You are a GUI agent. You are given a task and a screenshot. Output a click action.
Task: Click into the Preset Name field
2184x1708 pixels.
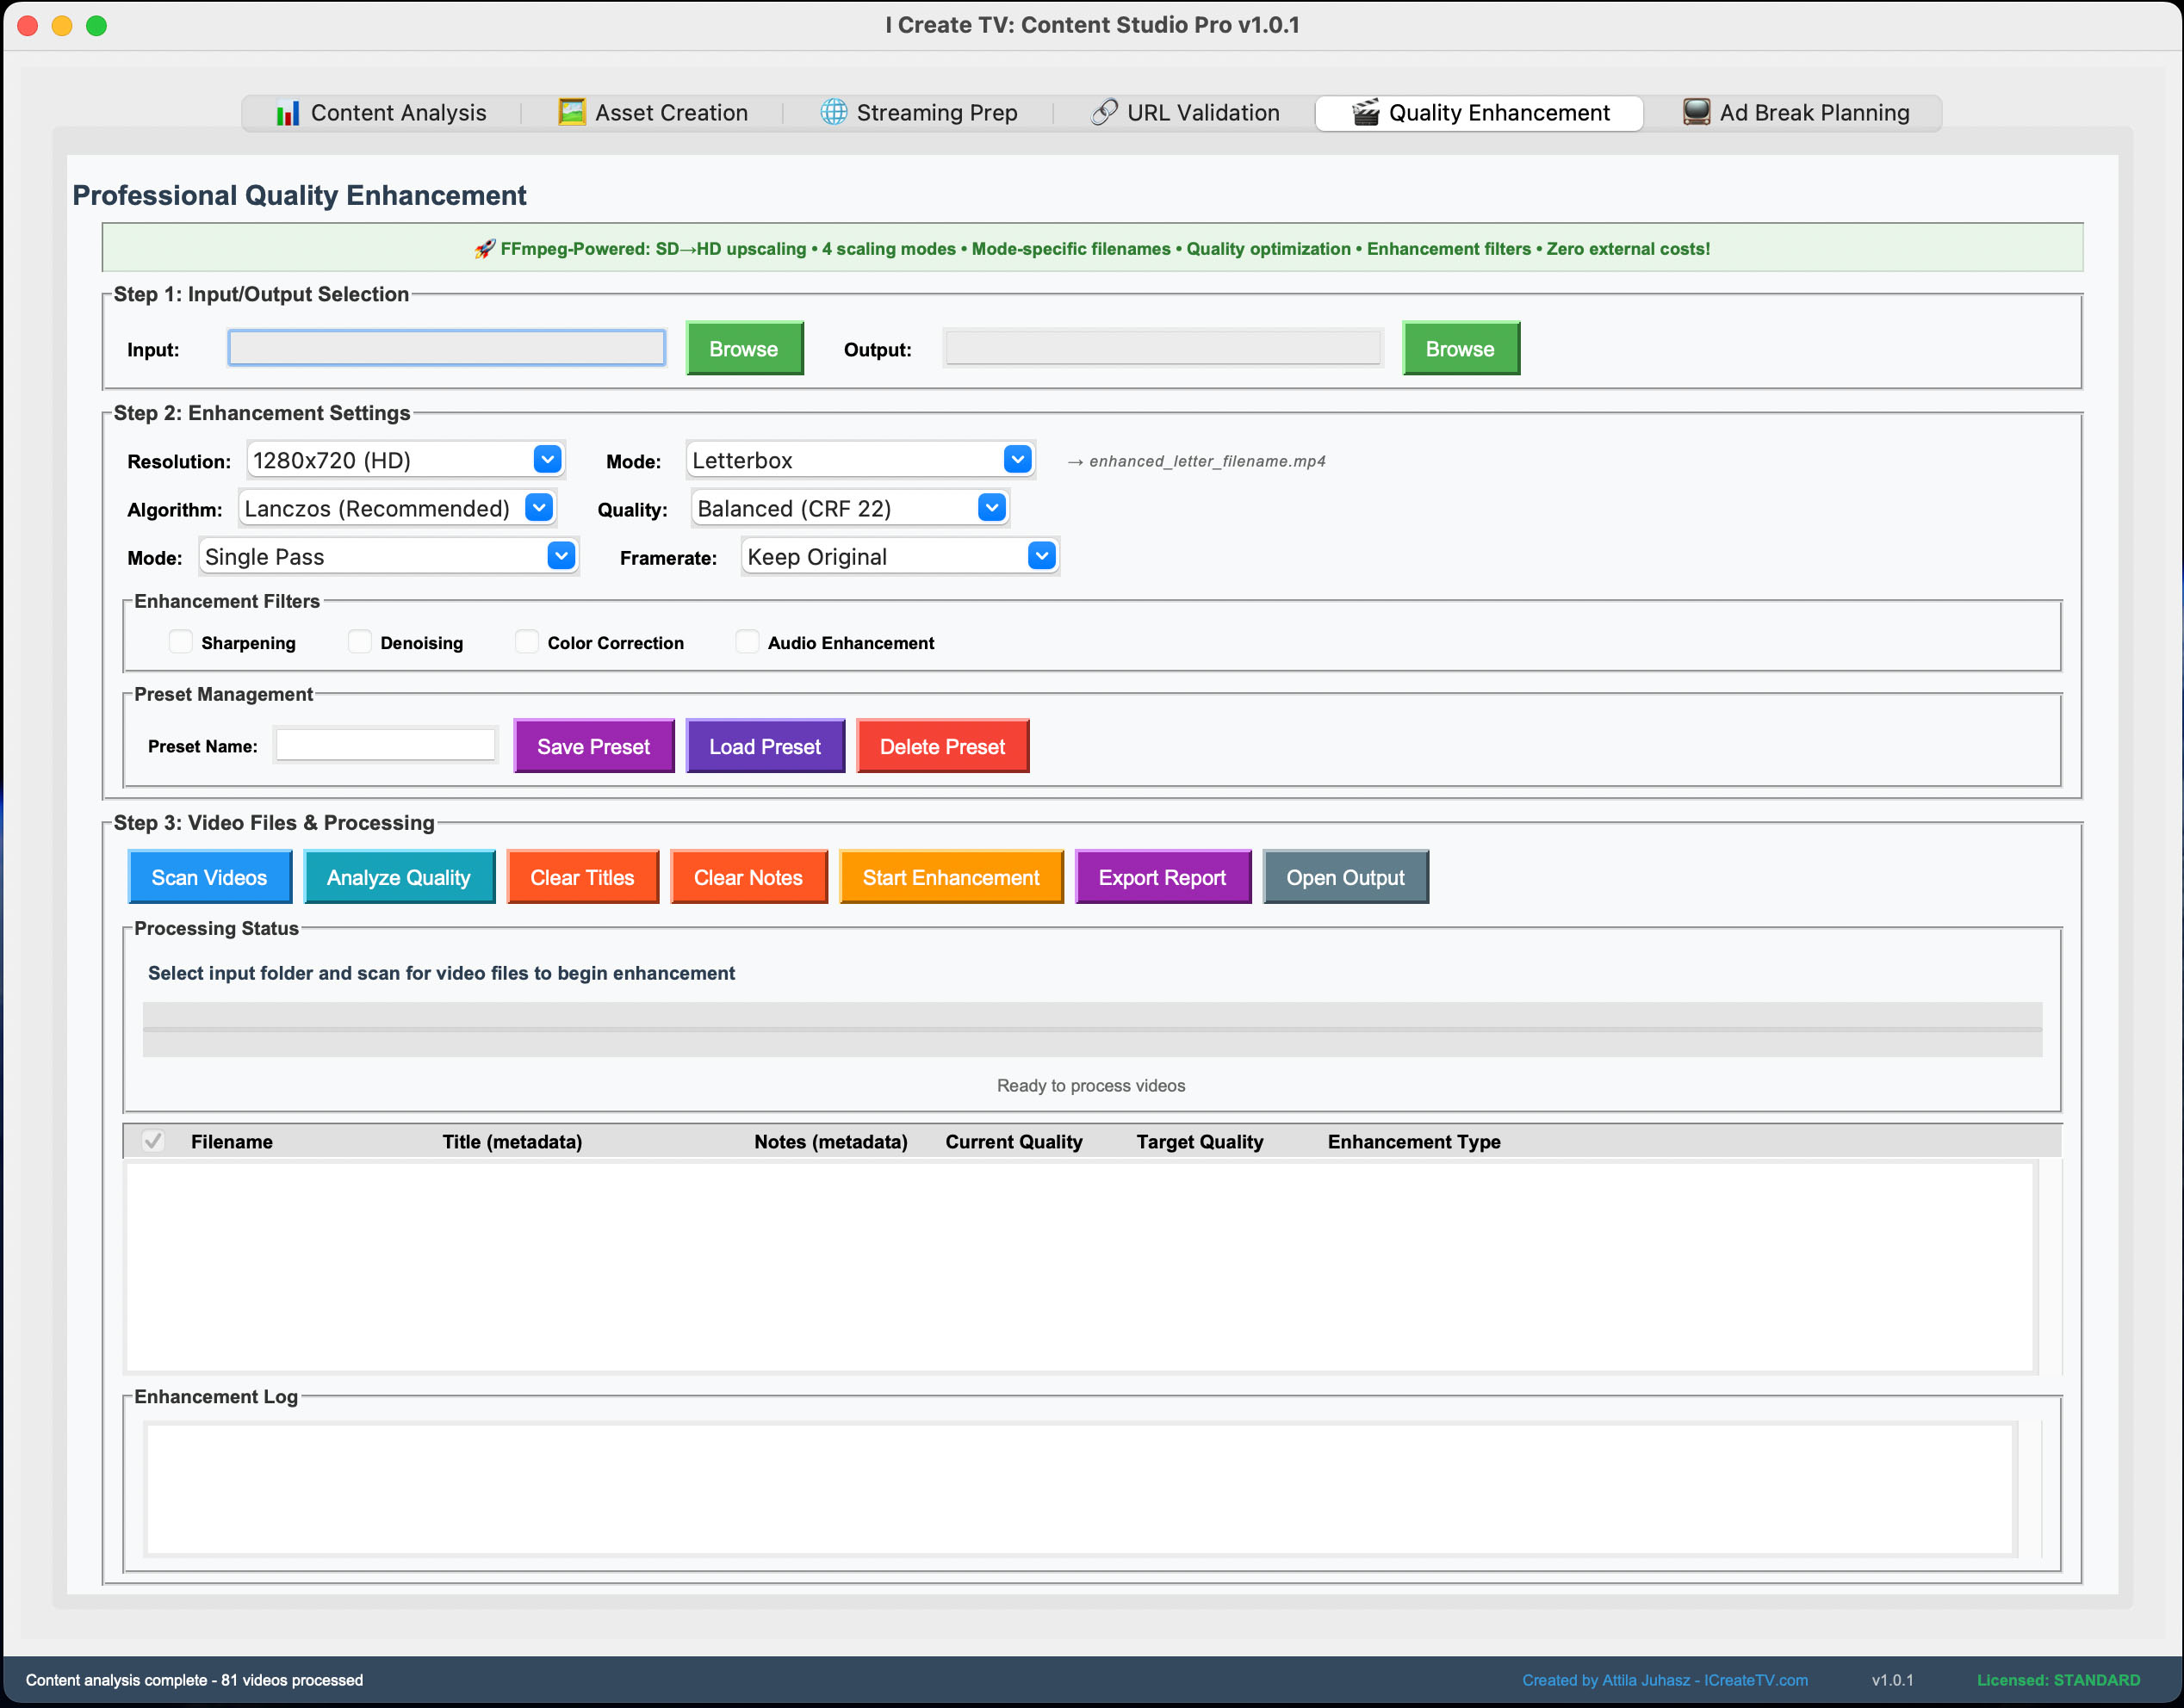[x=385, y=746]
